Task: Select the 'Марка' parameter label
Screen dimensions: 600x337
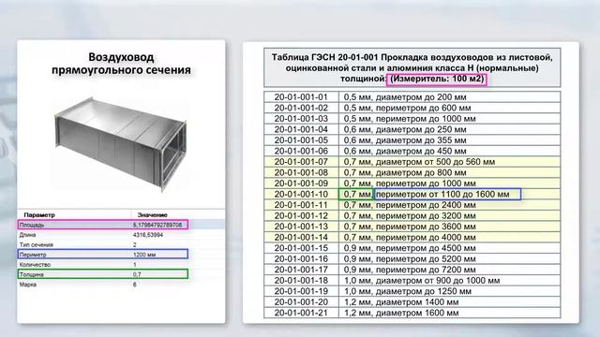Action: pyautogui.click(x=28, y=285)
